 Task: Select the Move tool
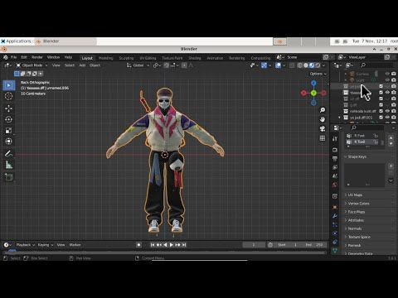(x=9, y=108)
